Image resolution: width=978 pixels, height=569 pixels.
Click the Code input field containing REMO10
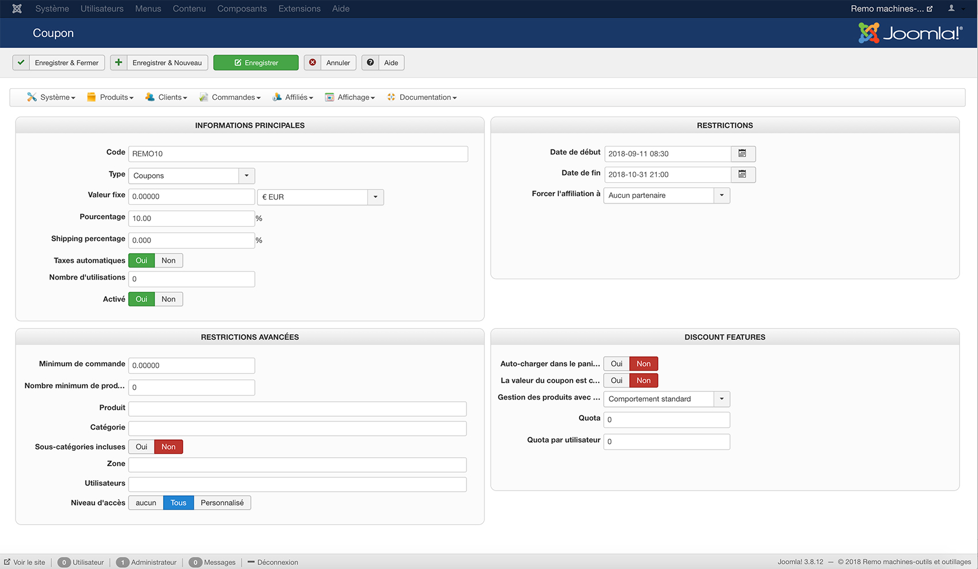tap(298, 154)
